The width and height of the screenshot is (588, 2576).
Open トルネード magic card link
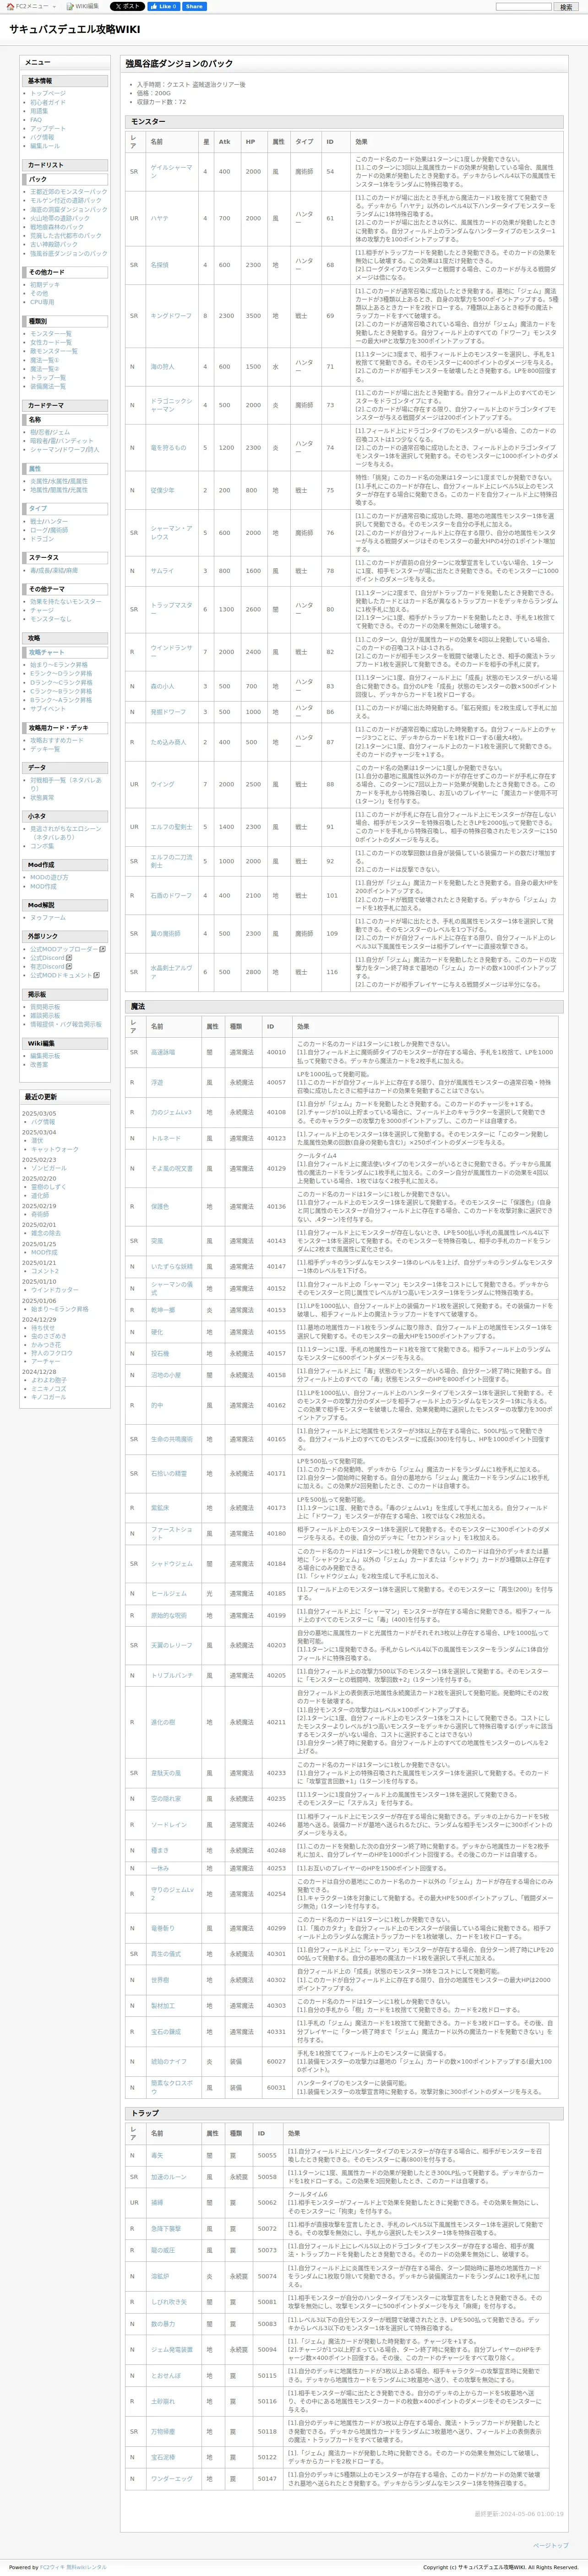point(166,1138)
